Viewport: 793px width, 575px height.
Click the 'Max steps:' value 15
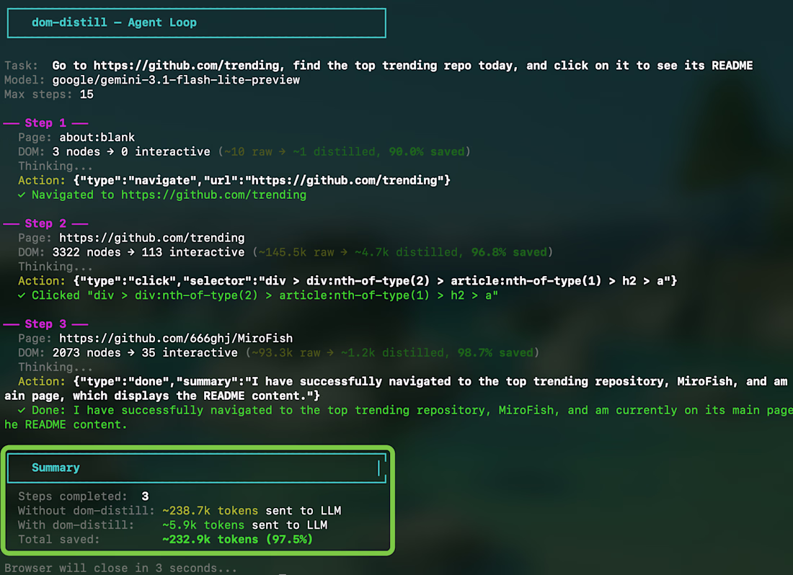point(87,94)
